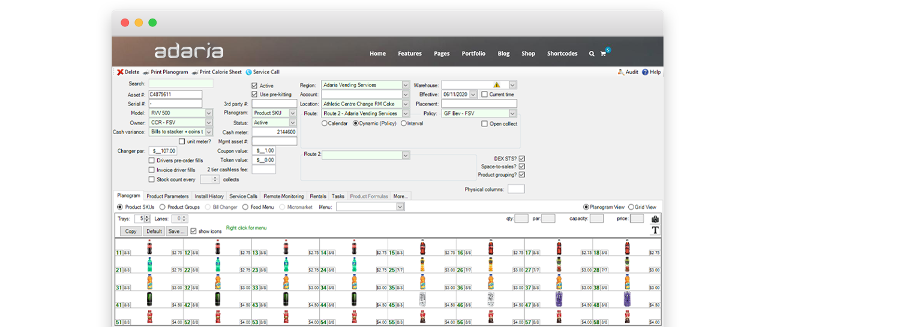Click the blue Help icon
The width and height of the screenshot is (900, 327).
point(645,72)
